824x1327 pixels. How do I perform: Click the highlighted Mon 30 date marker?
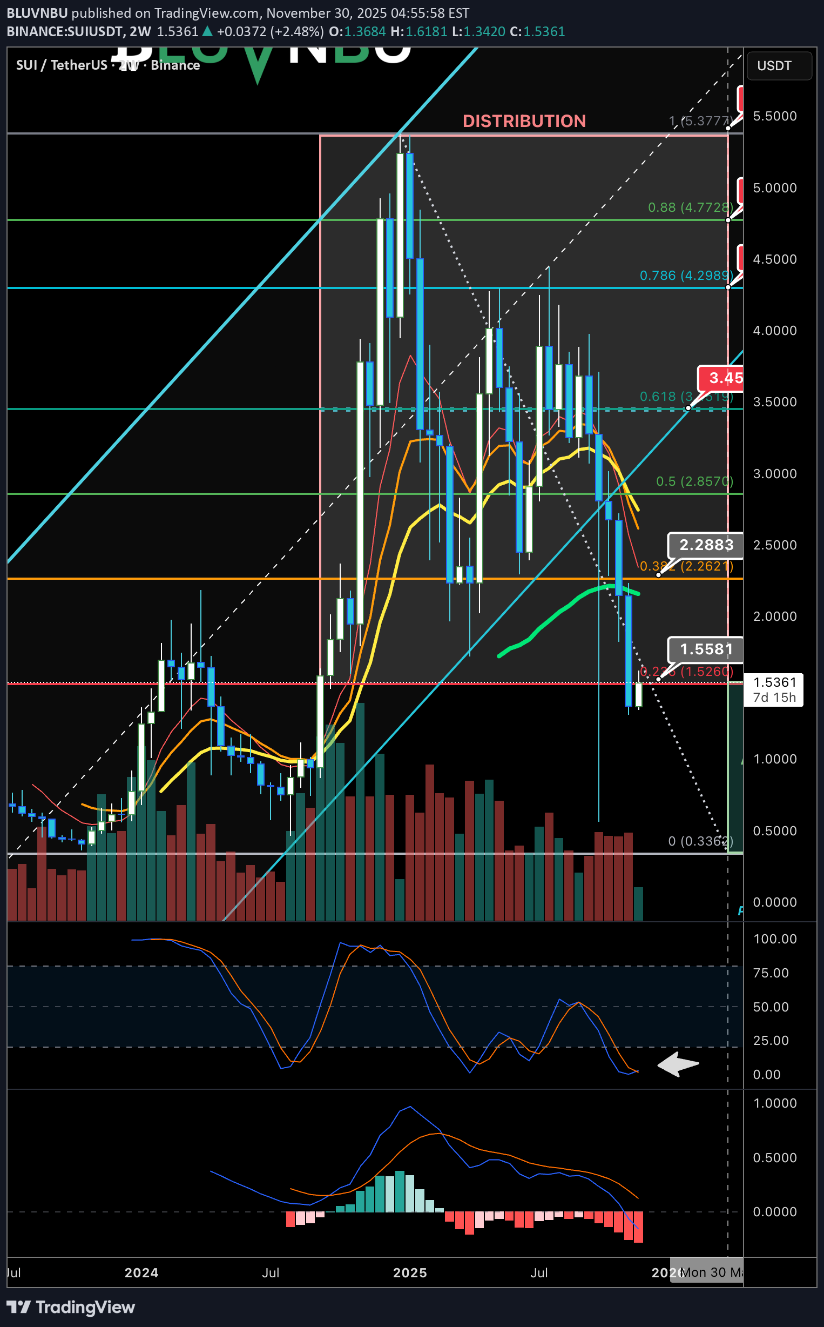click(707, 1272)
